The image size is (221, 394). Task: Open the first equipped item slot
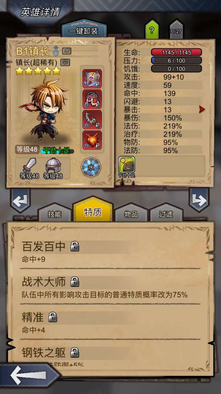[92, 79]
